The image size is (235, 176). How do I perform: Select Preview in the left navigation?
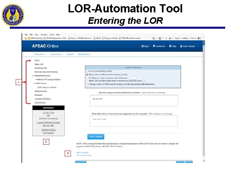coord(39,95)
